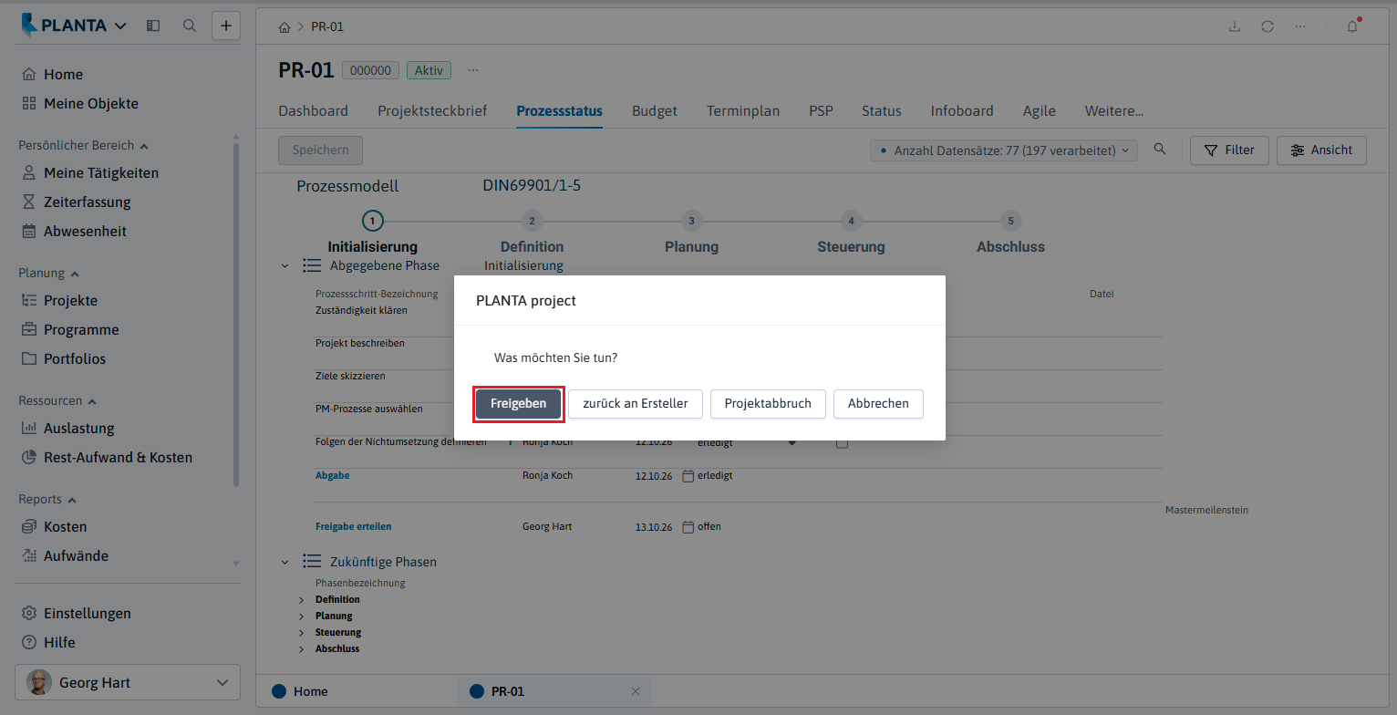
Task: Open the Freigabe erteilen link
Action: coord(353,527)
